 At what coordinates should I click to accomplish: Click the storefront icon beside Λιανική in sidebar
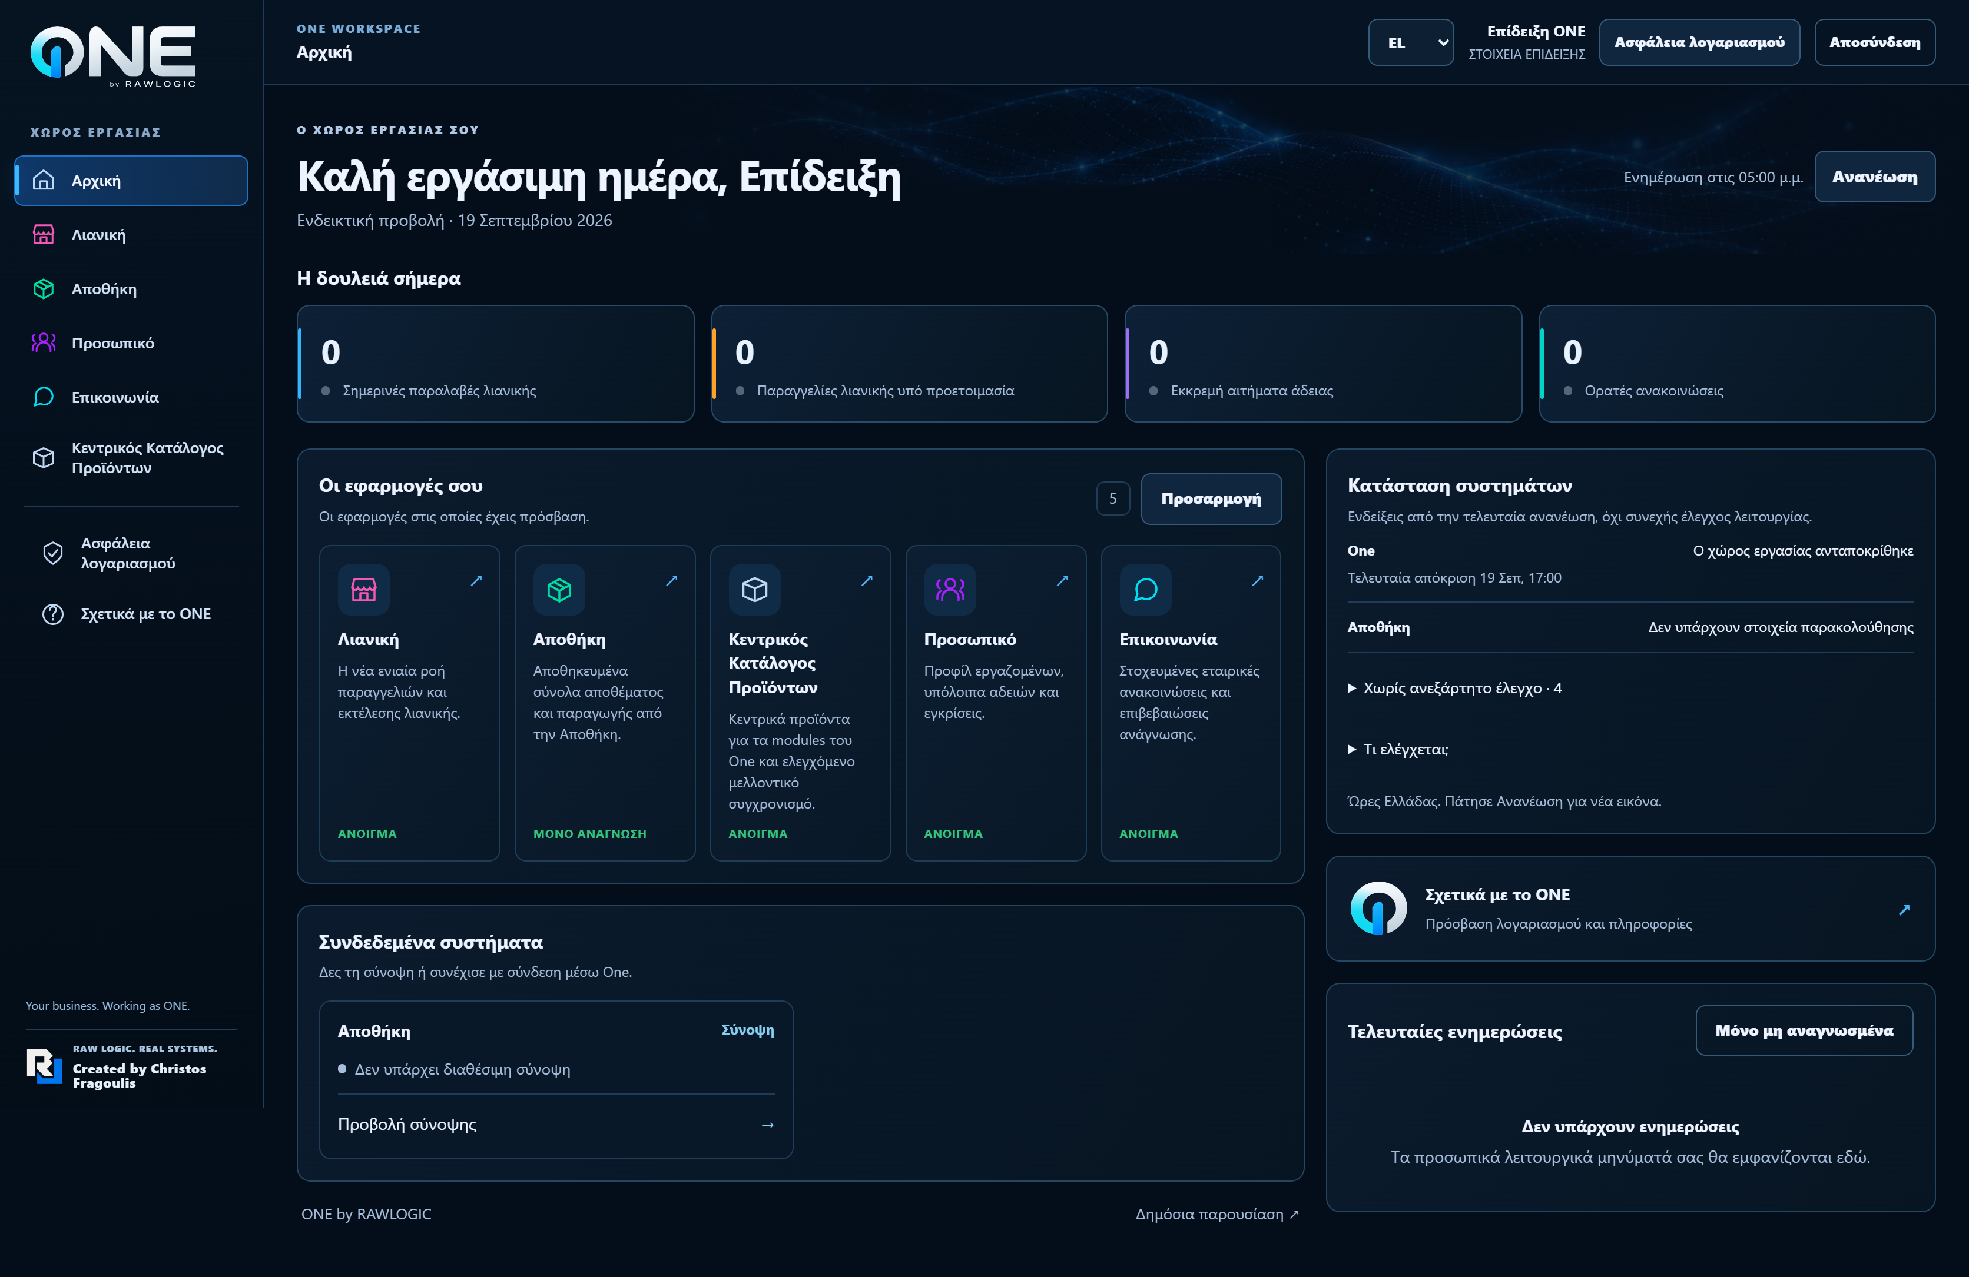[44, 235]
